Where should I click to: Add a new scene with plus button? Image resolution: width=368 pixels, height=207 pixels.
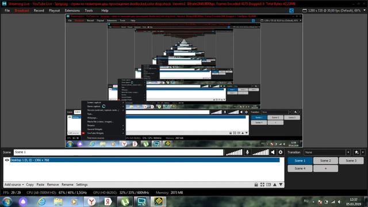point(325,168)
